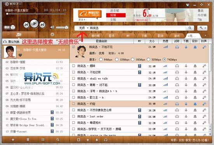Click the 更多> link in the ad
Viewport: 214px width, 145px height.
click(x=82, y=20)
